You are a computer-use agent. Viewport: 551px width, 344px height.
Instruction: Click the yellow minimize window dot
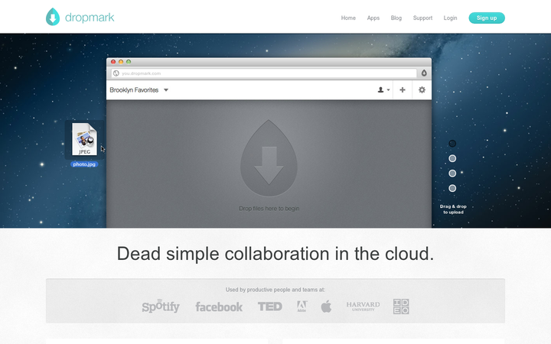point(121,62)
